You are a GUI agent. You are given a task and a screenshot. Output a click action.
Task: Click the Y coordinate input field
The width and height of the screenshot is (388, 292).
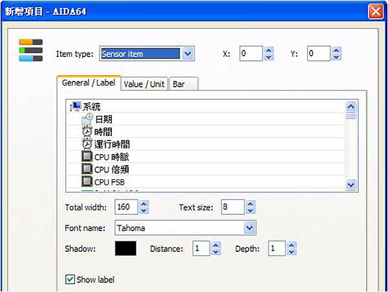click(318, 54)
